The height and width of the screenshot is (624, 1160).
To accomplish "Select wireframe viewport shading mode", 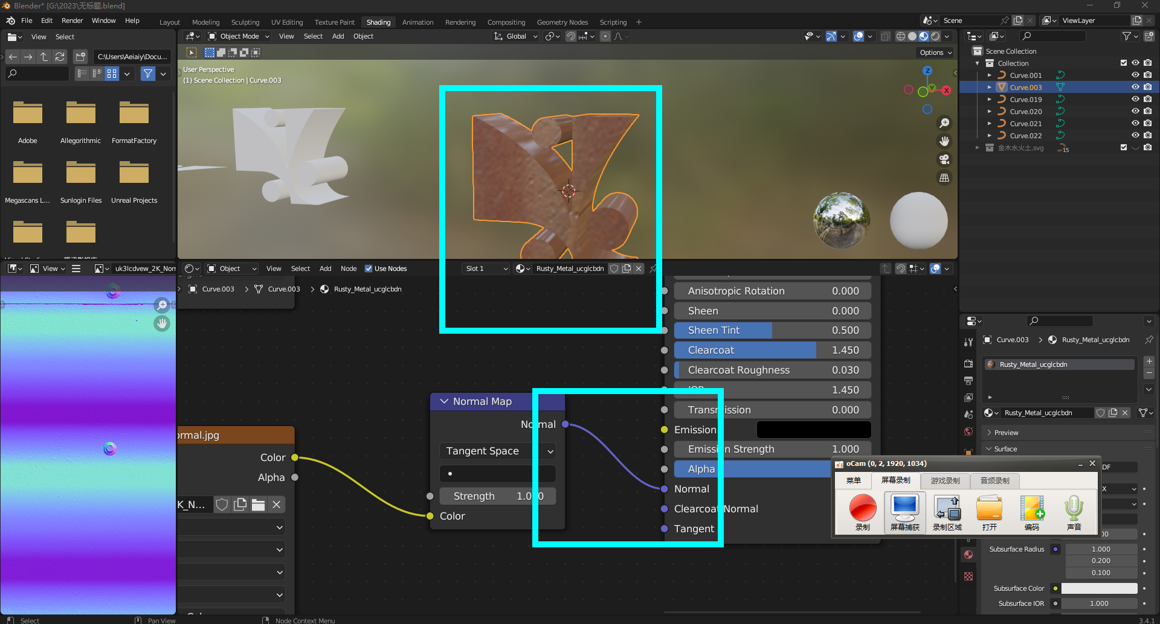I will click(900, 36).
